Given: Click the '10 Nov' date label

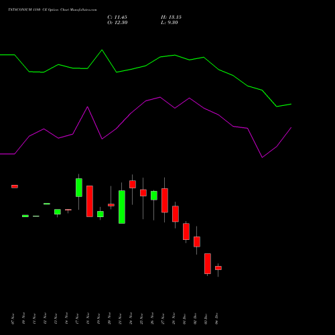Looking at the screenshot, I should pyautogui.click(x=23, y=319).
